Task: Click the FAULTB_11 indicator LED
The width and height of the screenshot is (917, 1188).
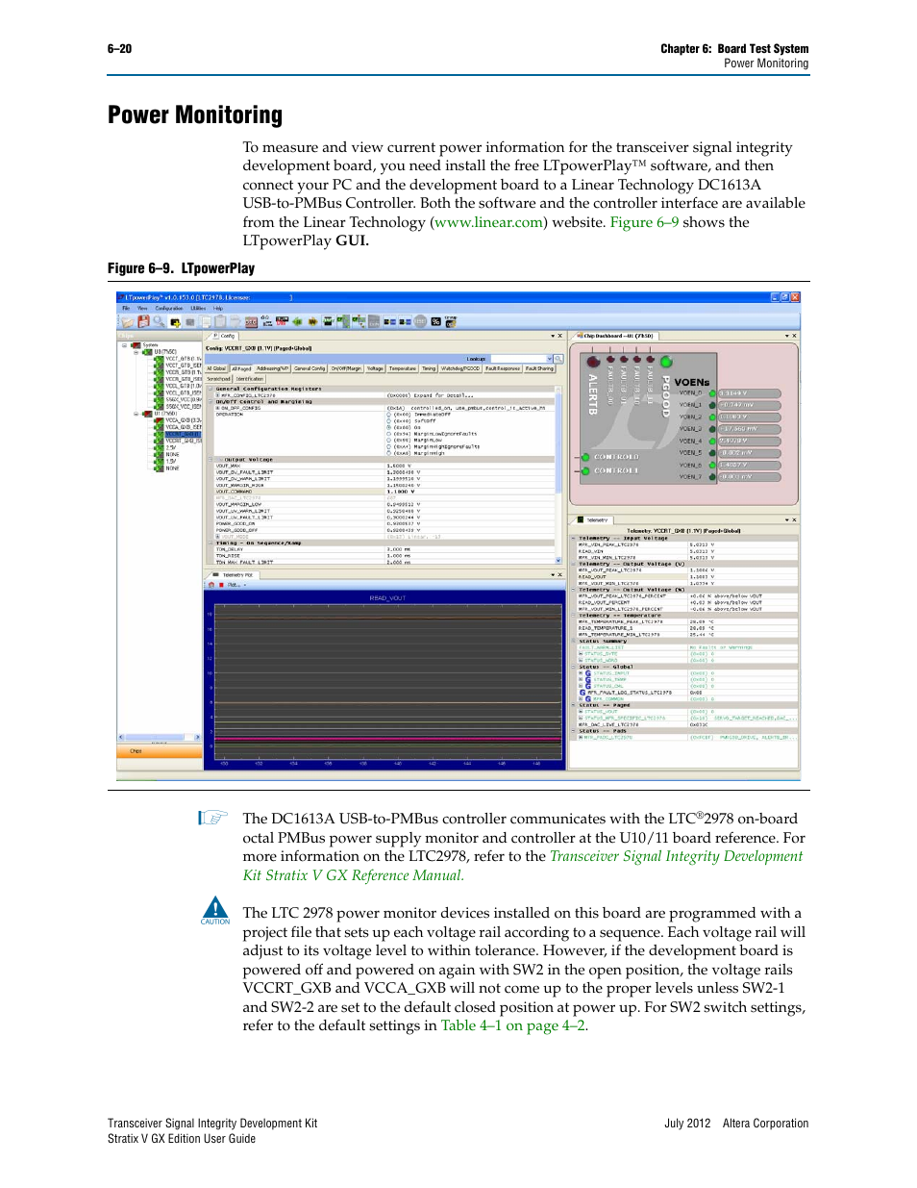Action: pos(650,359)
